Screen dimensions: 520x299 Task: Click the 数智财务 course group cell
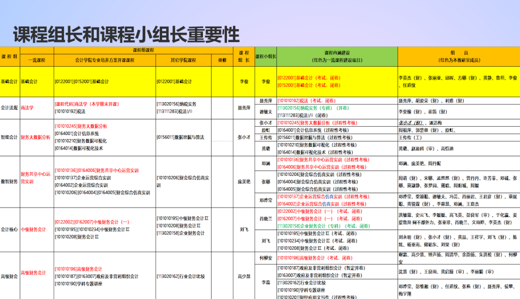pyautogui.click(x=10, y=182)
